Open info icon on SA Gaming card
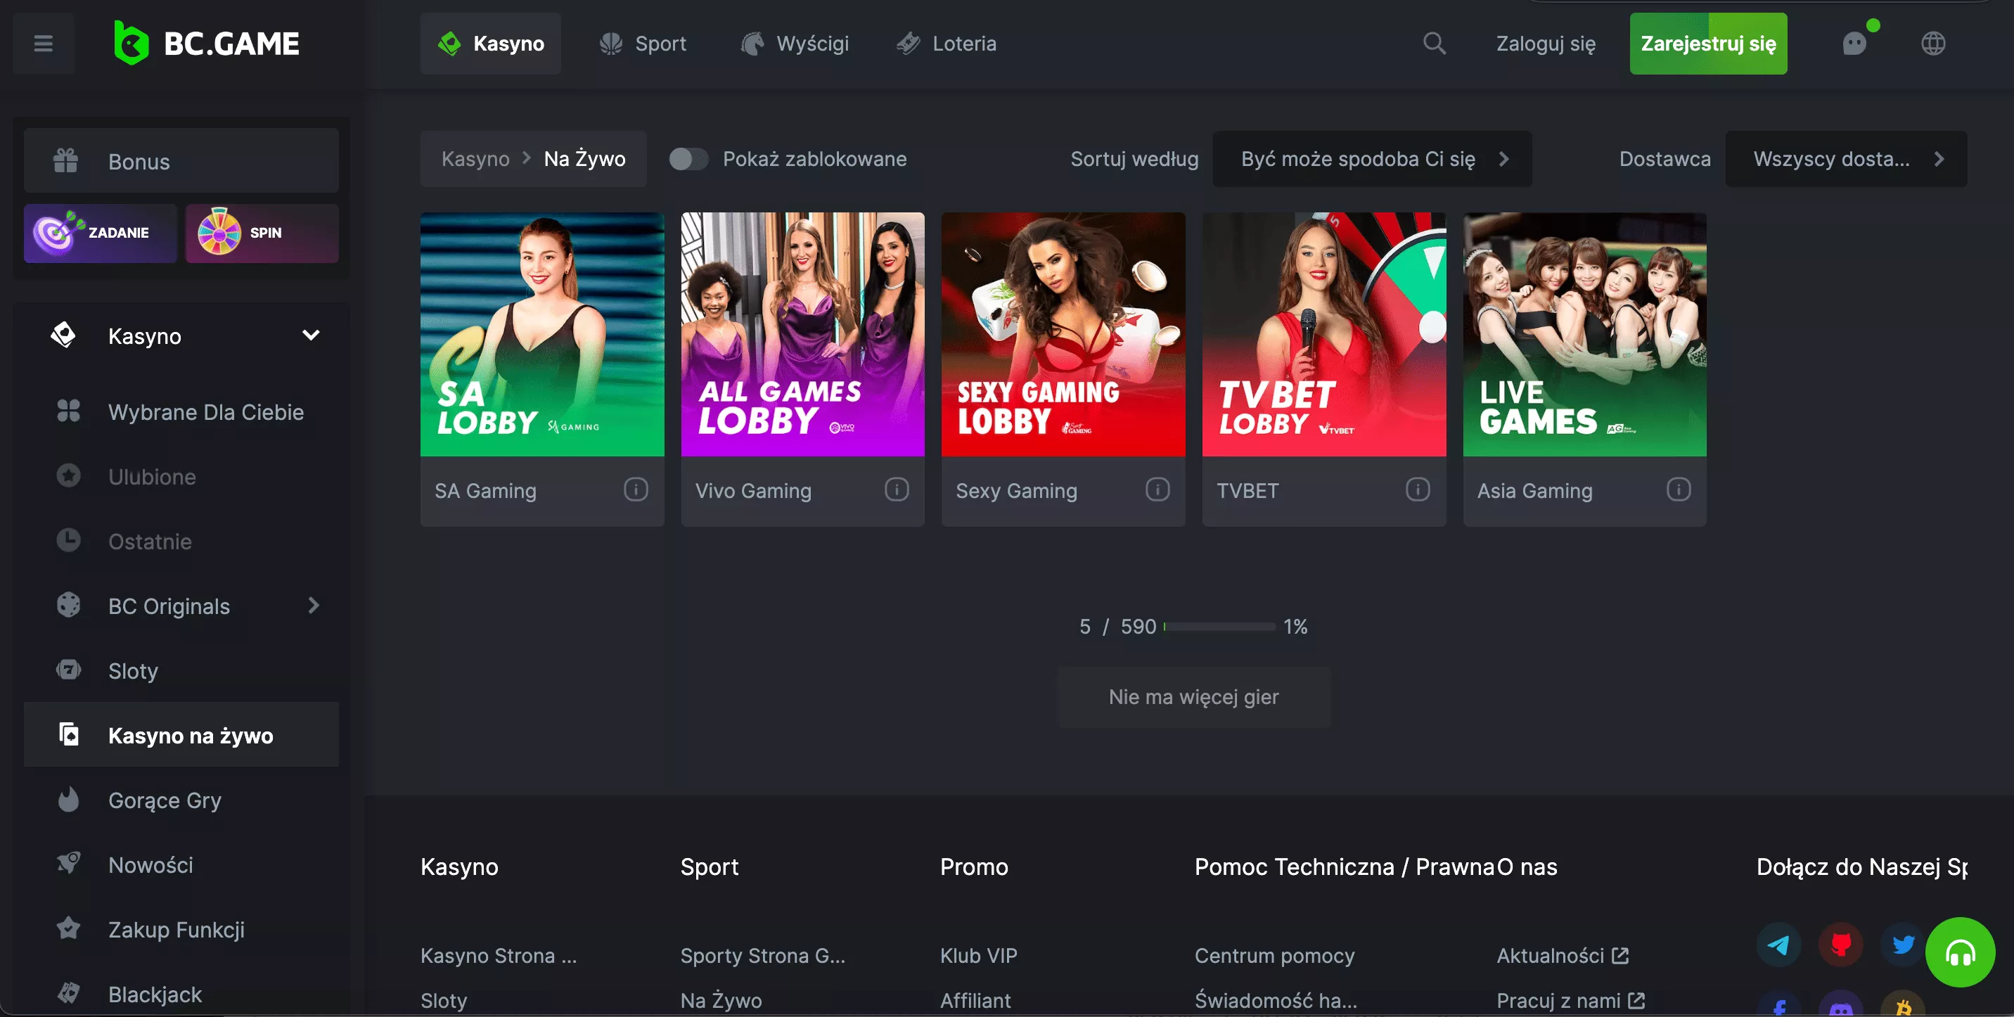This screenshot has height=1017, width=2014. (635, 490)
